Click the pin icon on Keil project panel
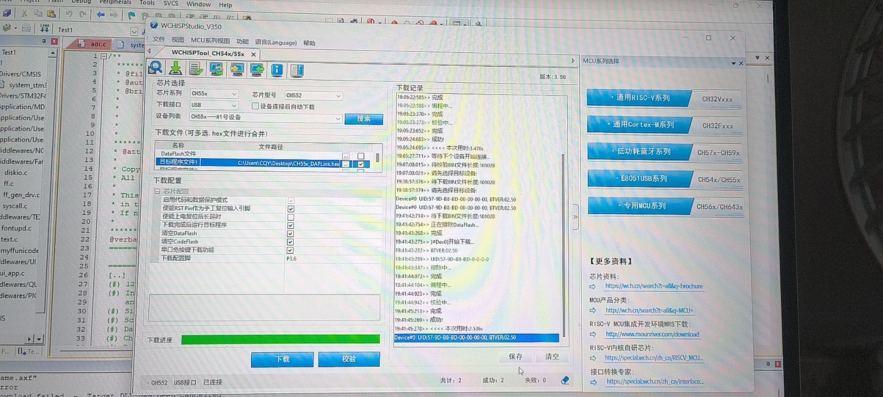Viewport: 883px width, 397px height. [x=44, y=41]
